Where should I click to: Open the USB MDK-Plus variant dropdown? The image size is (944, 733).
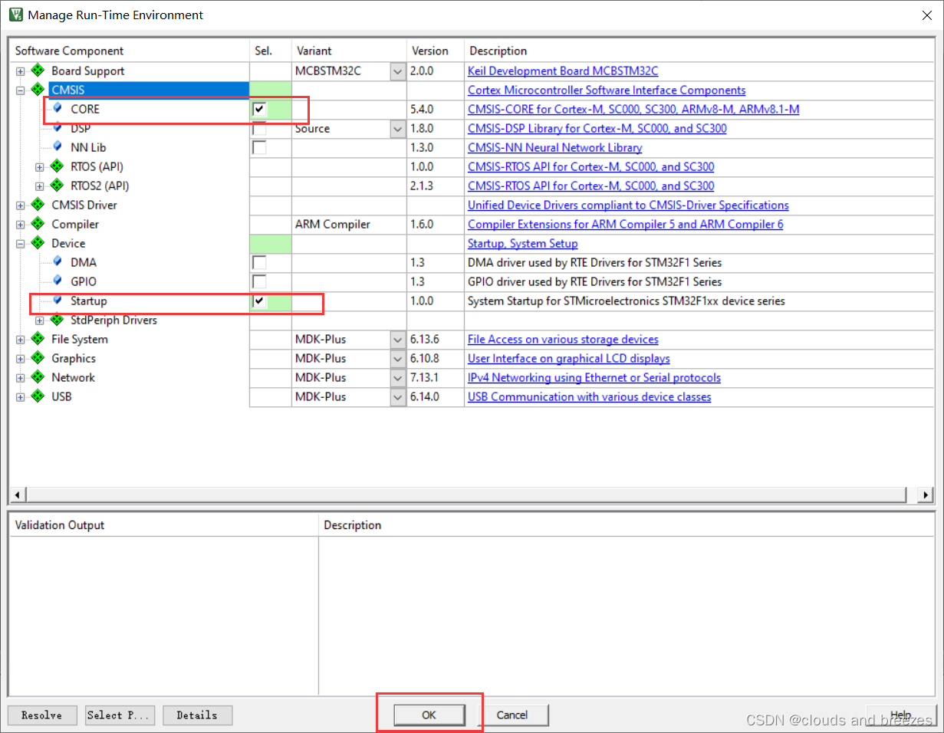point(398,396)
